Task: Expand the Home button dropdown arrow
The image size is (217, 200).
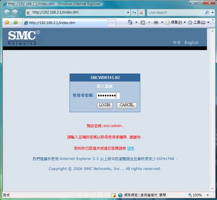Action: click(x=136, y=22)
